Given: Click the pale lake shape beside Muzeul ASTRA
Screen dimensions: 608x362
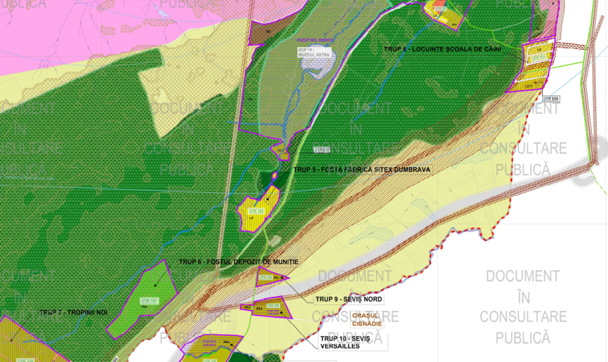Looking at the screenshot, I should point(322,64).
